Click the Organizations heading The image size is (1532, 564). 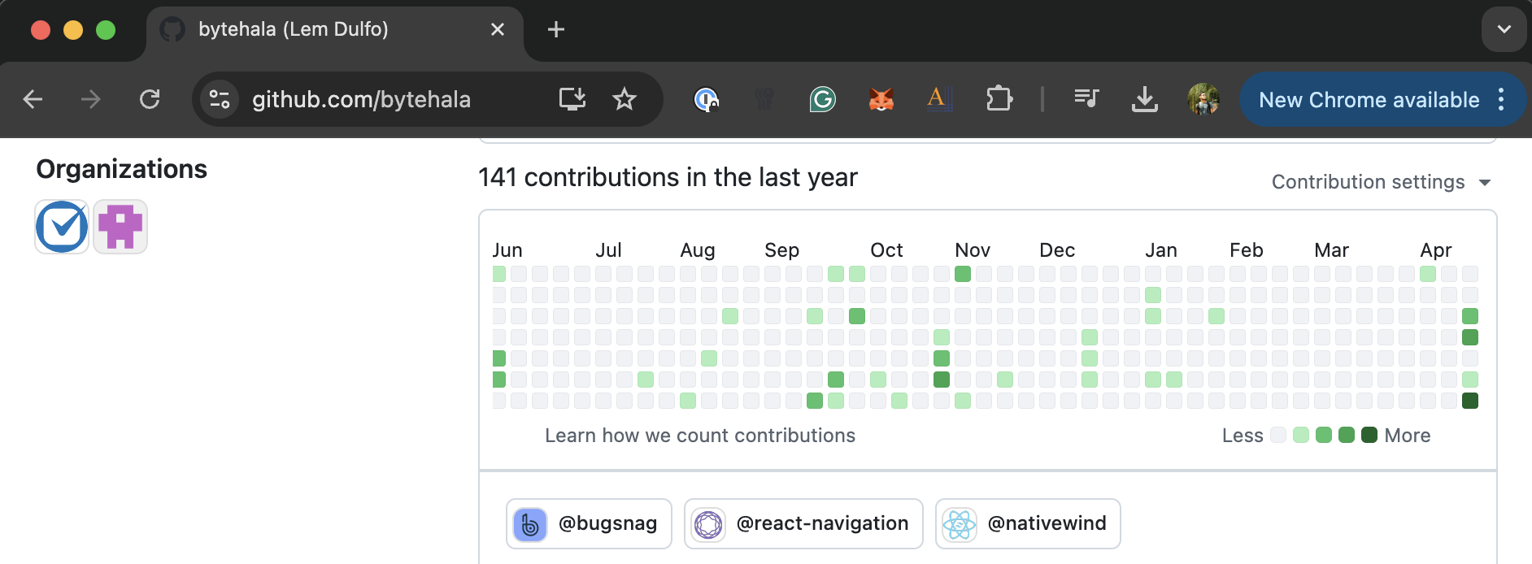point(122,168)
